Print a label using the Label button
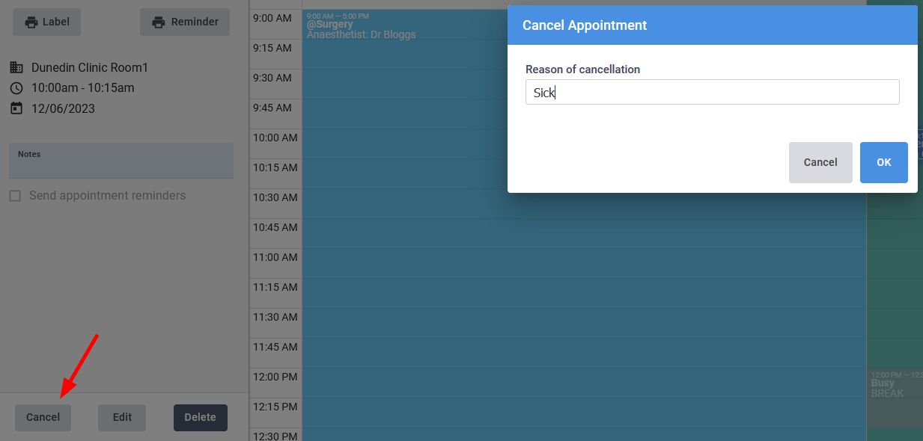923x441 pixels. [46, 22]
